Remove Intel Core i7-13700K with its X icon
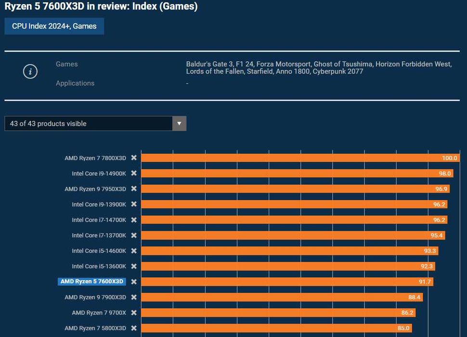 coord(134,235)
